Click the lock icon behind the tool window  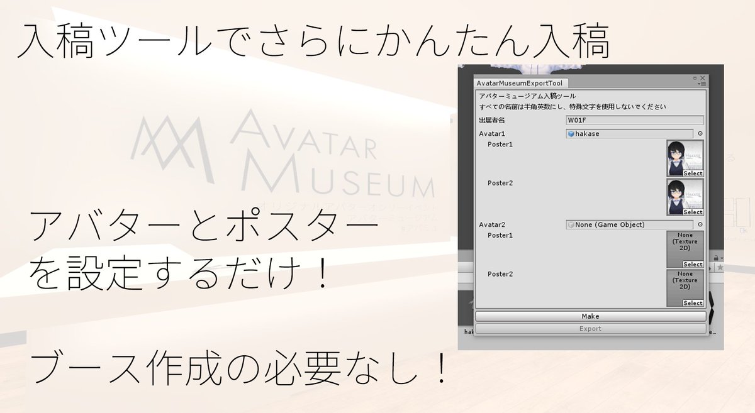click(x=715, y=258)
